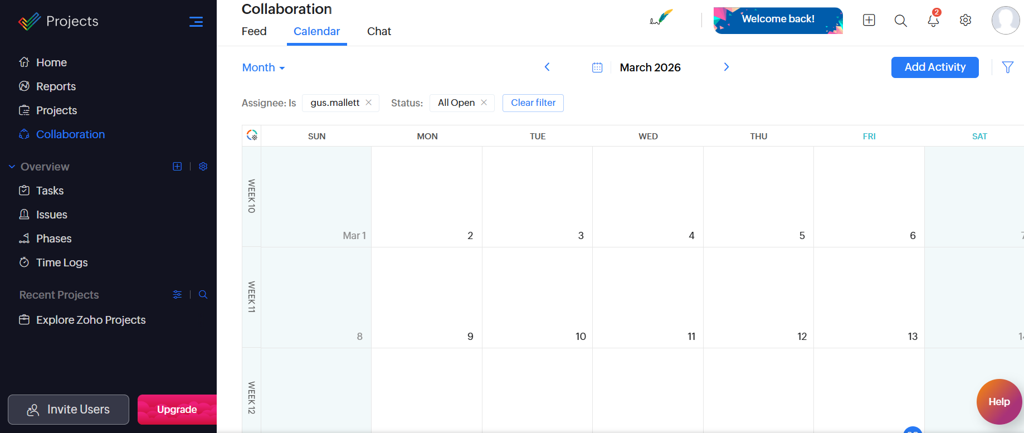Click the Add Activity button
Viewport: 1024px width, 433px height.
point(935,67)
